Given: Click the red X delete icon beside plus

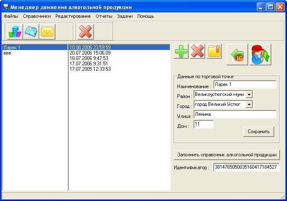Looking at the screenshot, I should pos(197,51).
